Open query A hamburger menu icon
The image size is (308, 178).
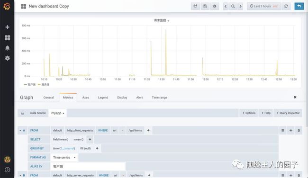click(x=283, y=130)
